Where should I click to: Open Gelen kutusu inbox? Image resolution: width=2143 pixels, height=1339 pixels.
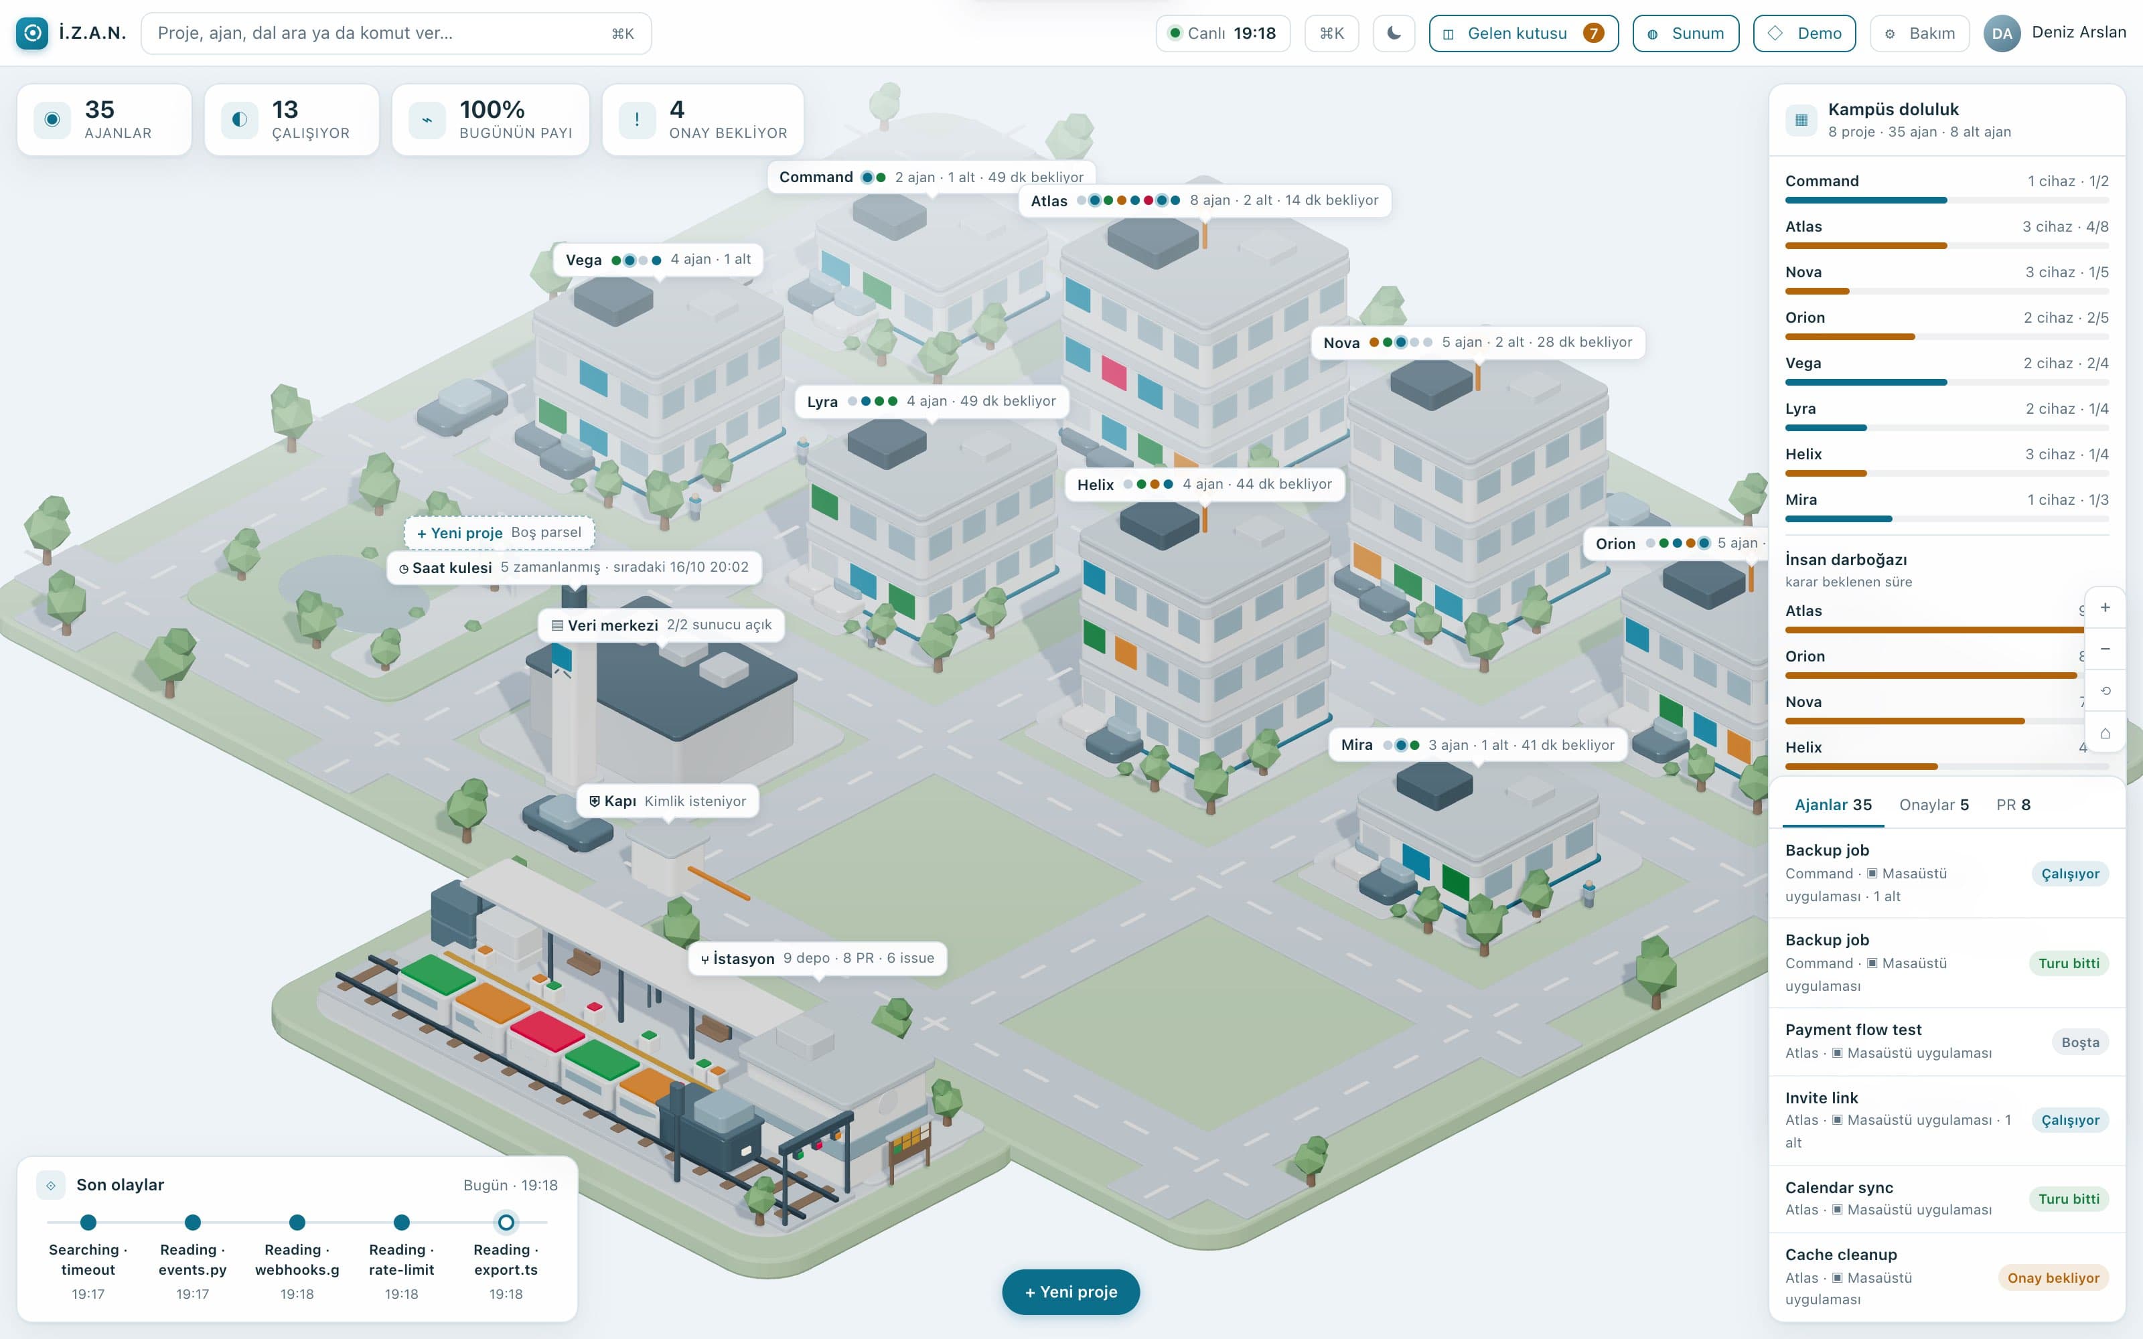[1523, 33]
